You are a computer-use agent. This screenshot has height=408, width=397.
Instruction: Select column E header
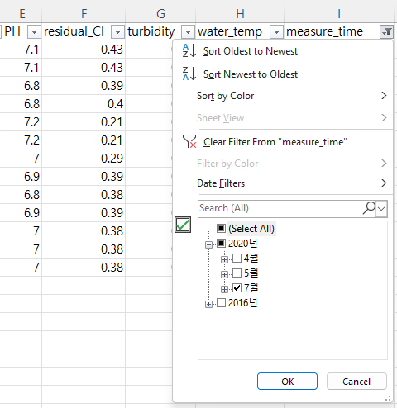[22, 13]
